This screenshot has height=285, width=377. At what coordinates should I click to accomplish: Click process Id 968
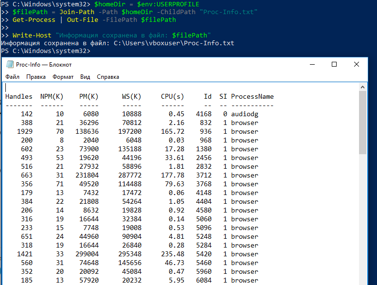pos(206,141)
